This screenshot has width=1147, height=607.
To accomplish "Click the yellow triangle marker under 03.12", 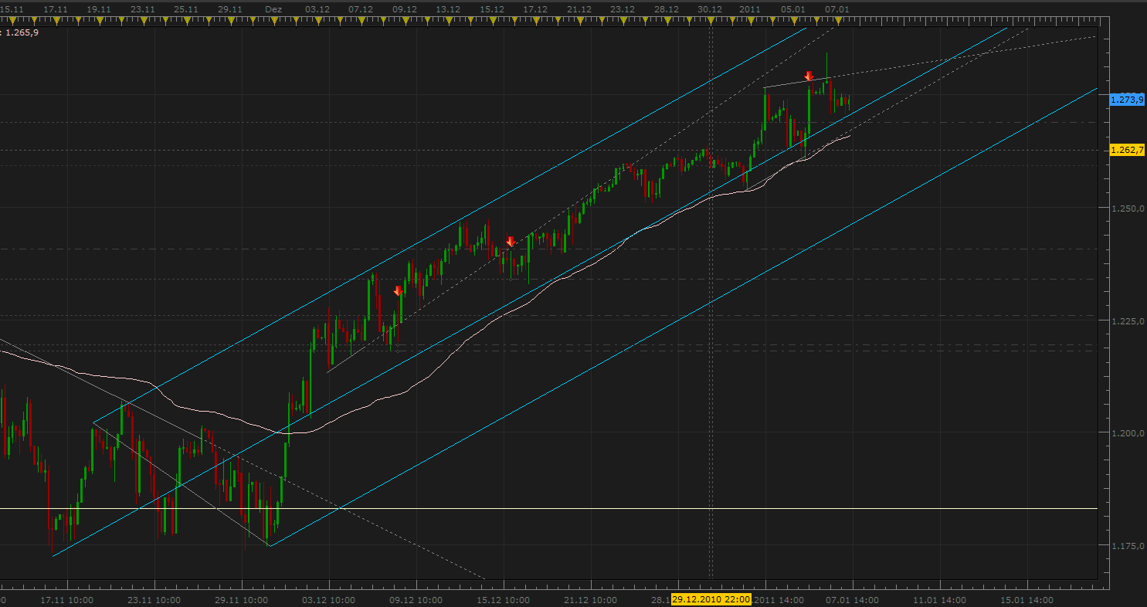I will 317,20.
